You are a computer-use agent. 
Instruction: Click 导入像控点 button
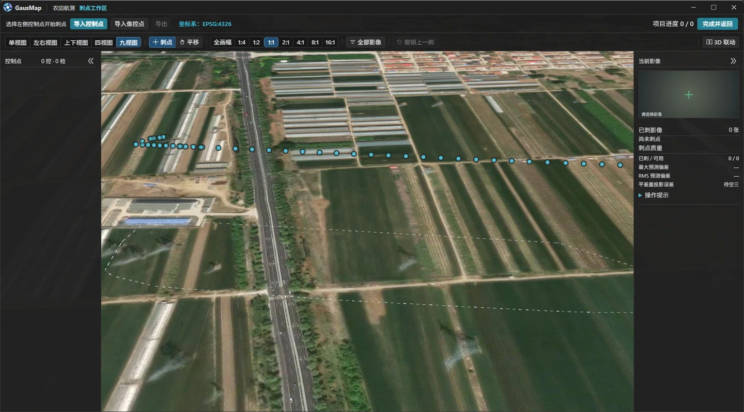[x=129, y=24]
